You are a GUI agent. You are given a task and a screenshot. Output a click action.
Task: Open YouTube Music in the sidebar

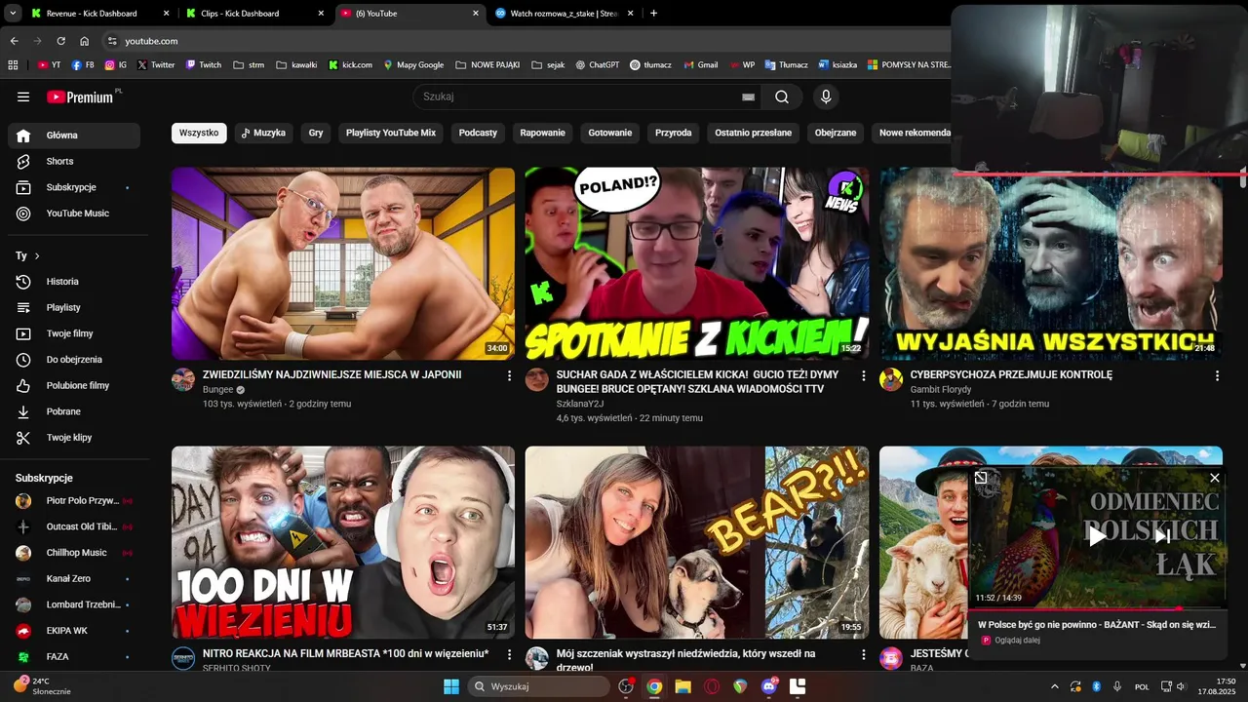tap(74, 214)
